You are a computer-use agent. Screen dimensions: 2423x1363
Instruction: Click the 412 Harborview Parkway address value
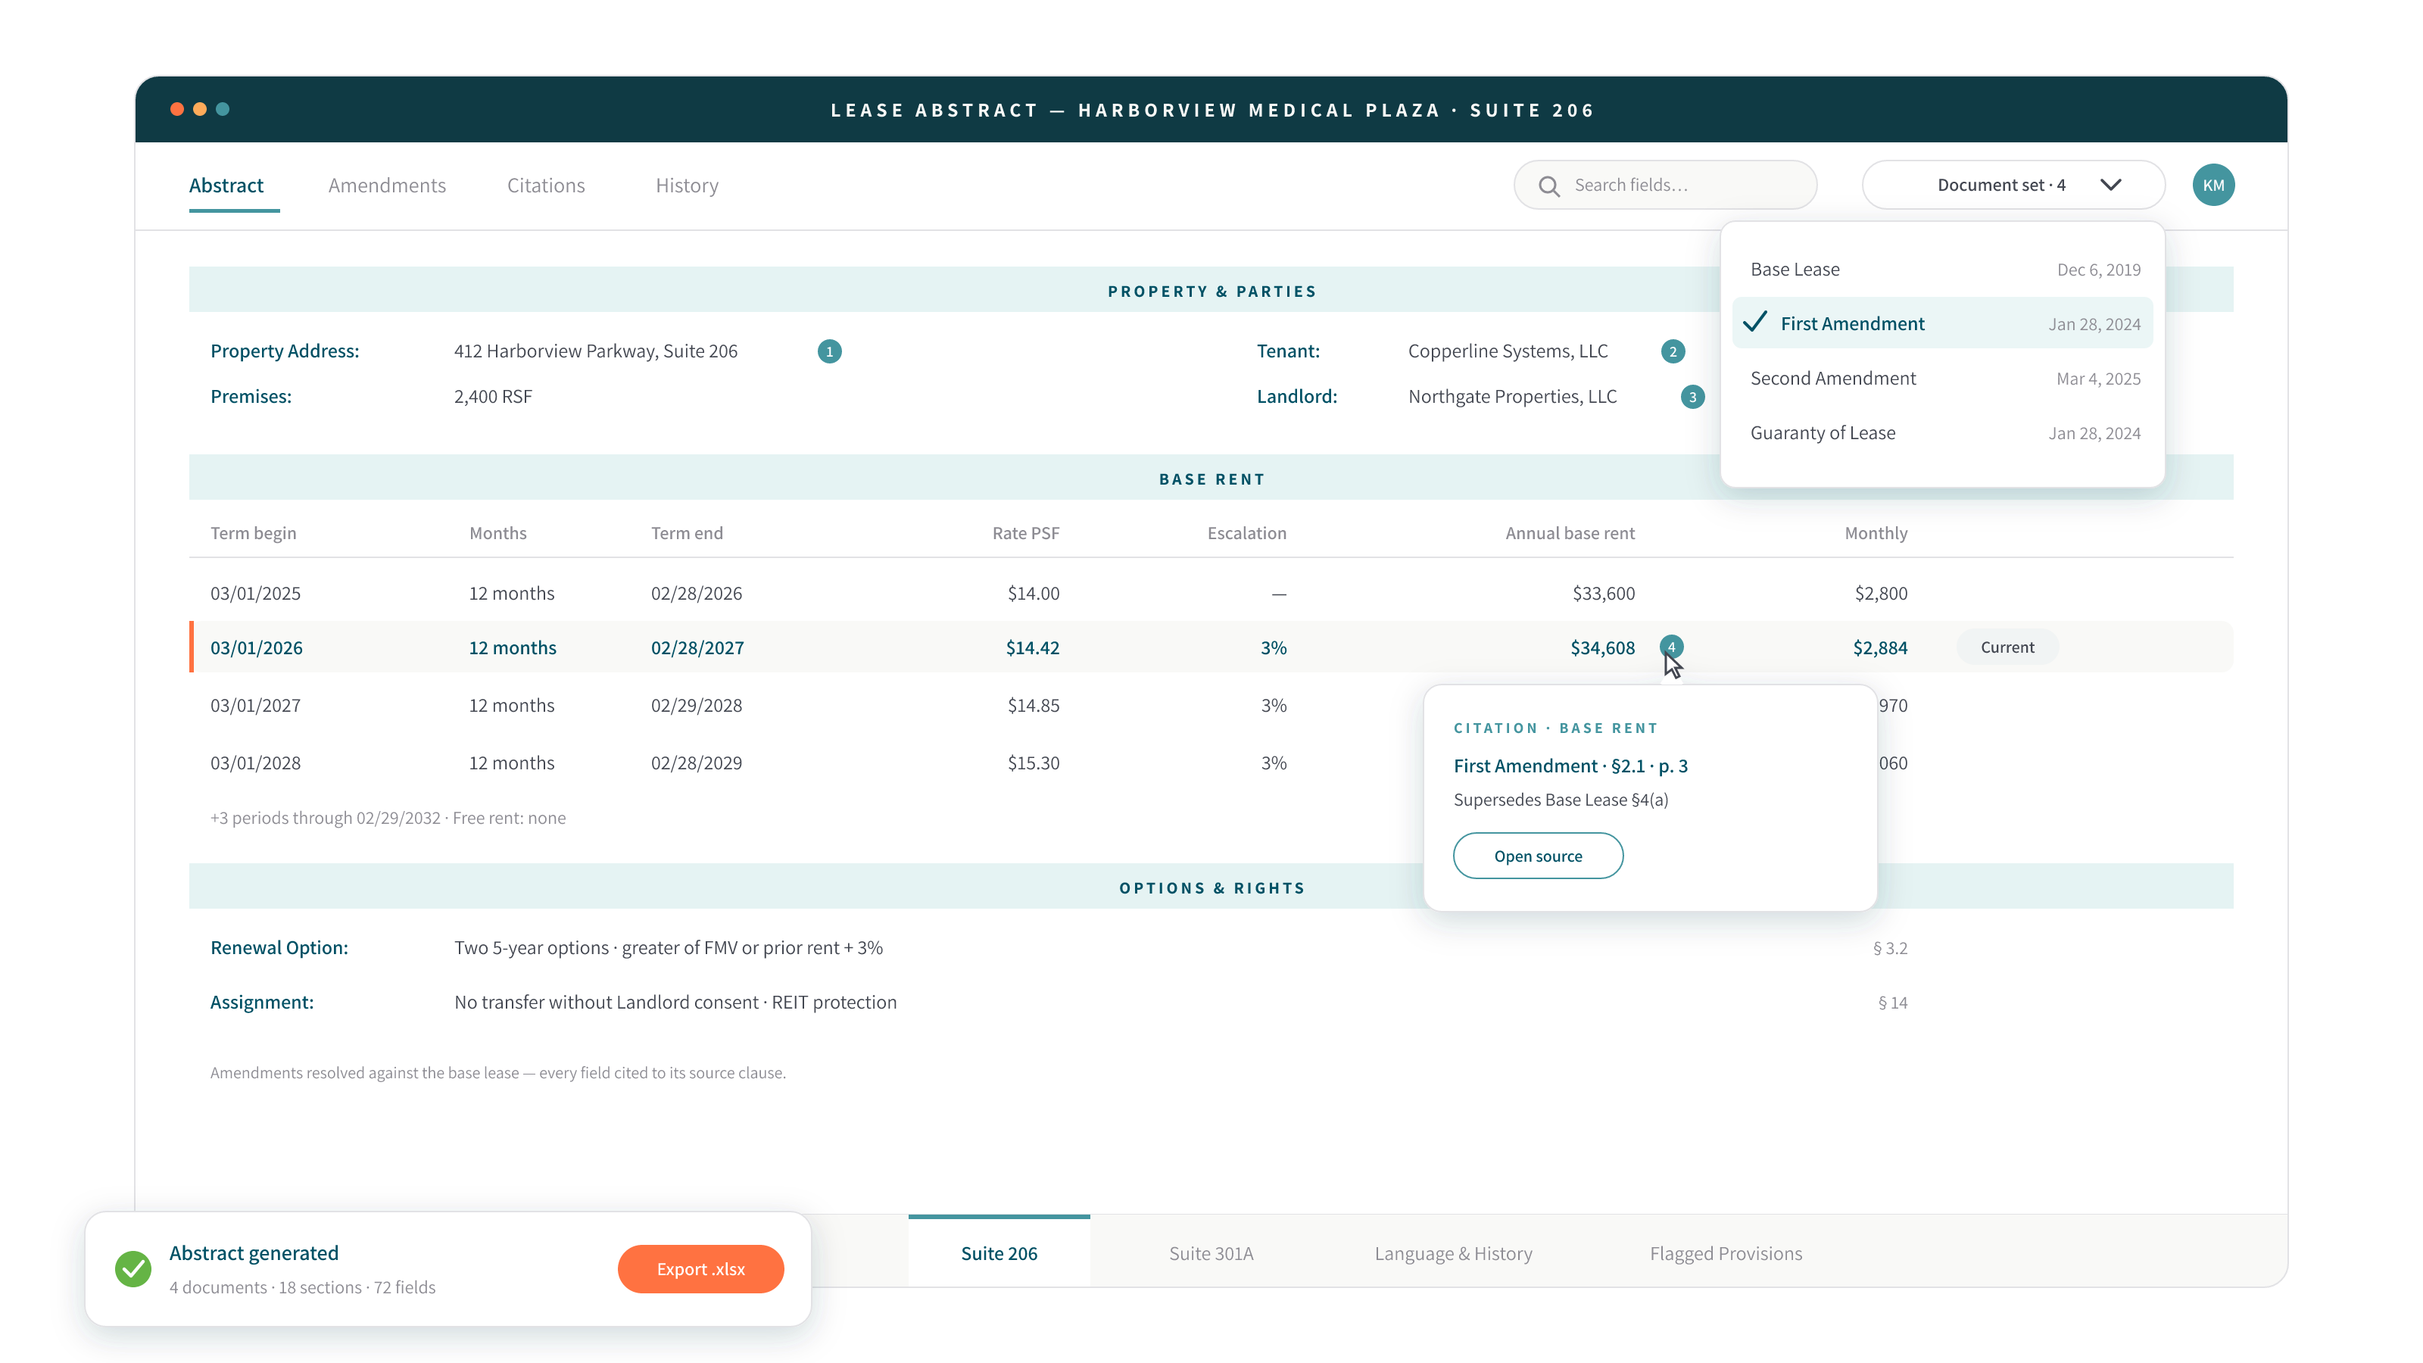pos(595,351)
